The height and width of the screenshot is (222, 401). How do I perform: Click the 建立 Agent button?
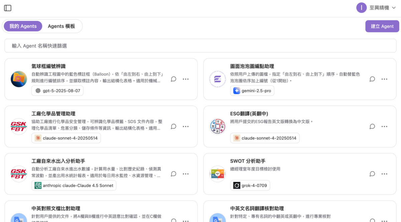coord(382,26)
